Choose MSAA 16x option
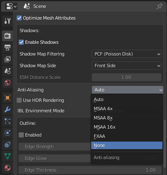The width and height of the screenshot is (167, 175). click(127, 127)
